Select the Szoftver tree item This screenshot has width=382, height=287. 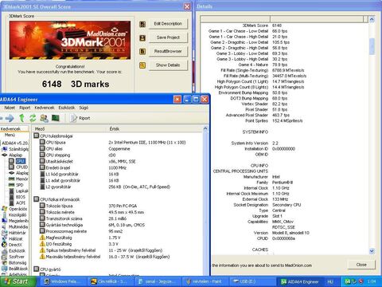pos(14,257)
